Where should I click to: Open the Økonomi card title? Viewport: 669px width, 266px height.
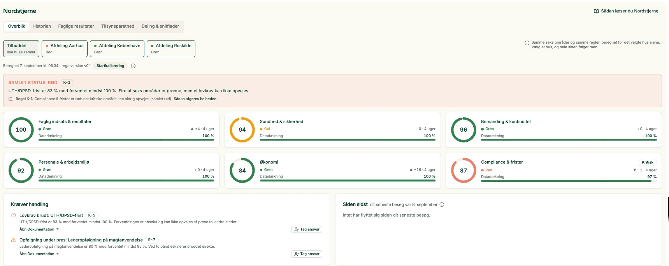(x=269, y=162)
